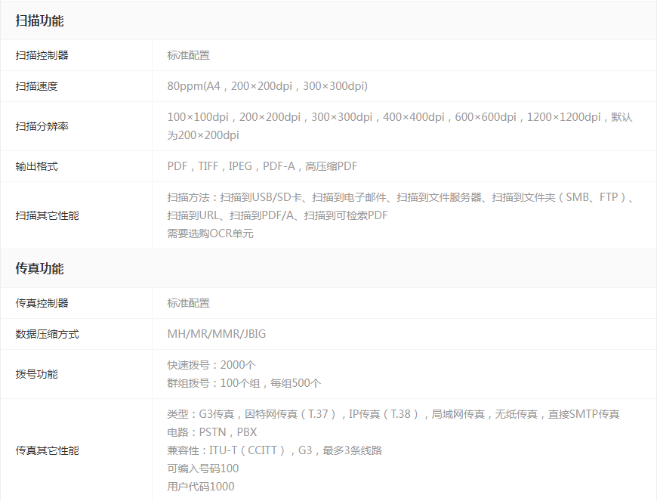Click the 标准配置 value beside 扫描控制器
The image size is (657, 501).
[188, 55]
